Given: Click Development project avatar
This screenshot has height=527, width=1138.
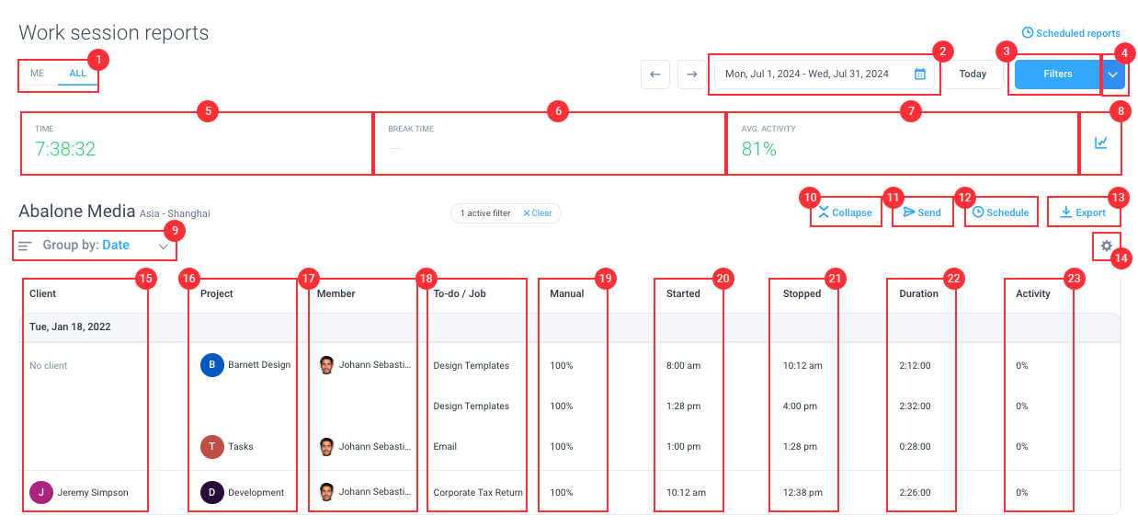Looking at the screenshot, I should click(x=212, y=492).
